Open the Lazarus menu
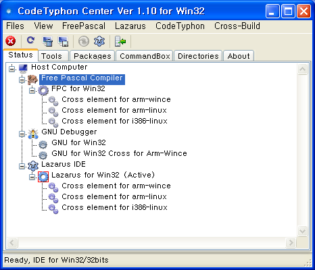The image size is (315, 270). click(130, 26)
